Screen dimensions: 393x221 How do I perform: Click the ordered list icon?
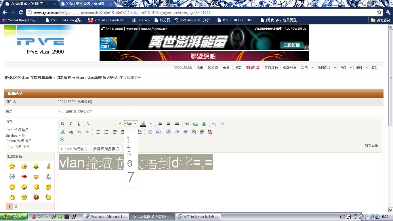coord(98,132)
